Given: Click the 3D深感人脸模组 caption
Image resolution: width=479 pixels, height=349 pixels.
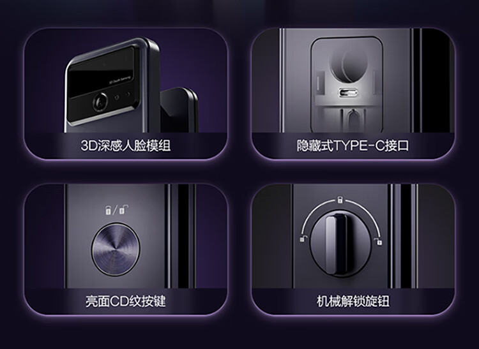Looking at the screenshot, I should [x=126, y=145].
